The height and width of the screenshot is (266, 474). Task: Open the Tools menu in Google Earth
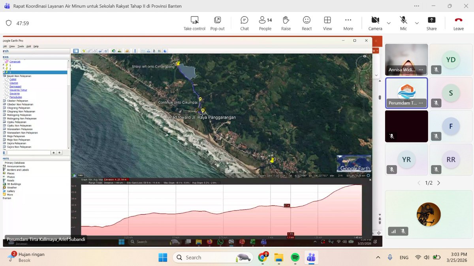[21, 46]
